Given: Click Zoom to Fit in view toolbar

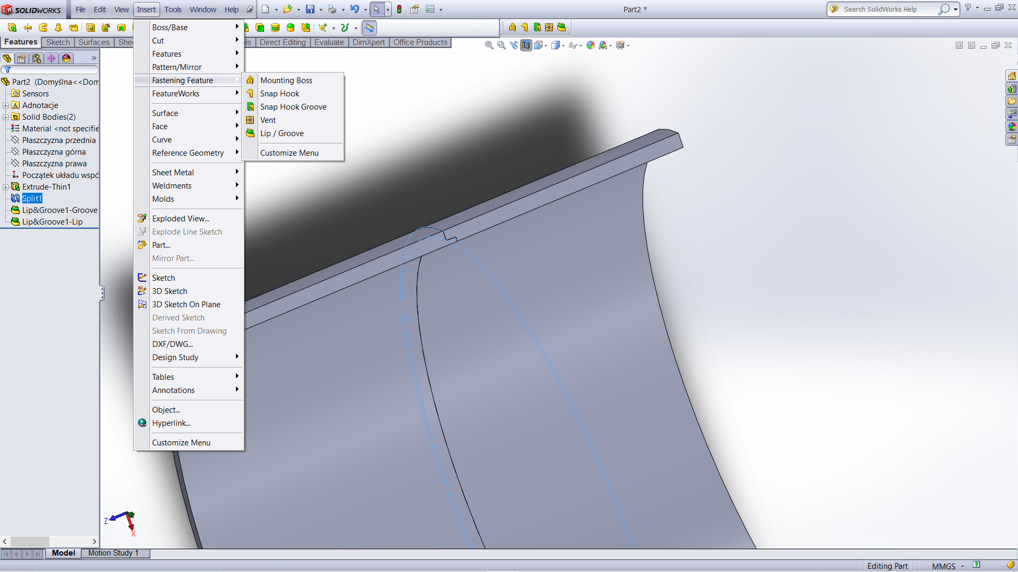Looking at the screenshot, I should (x=489, y=46).
